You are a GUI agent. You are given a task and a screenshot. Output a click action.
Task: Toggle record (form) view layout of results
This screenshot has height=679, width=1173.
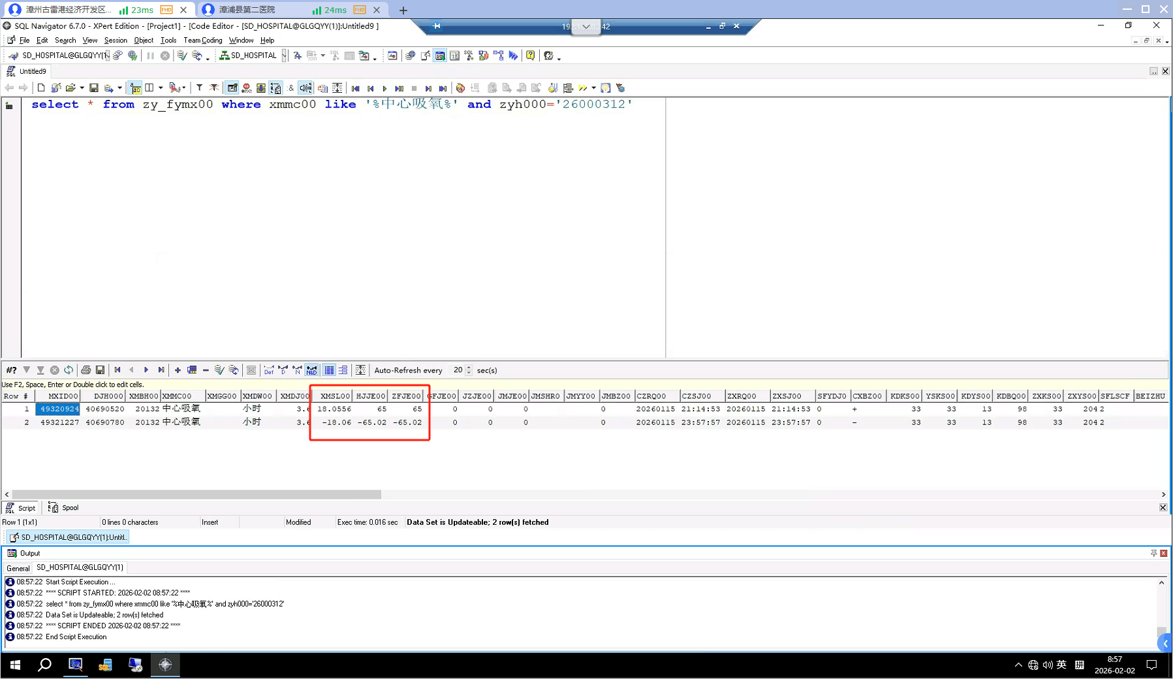343,370
